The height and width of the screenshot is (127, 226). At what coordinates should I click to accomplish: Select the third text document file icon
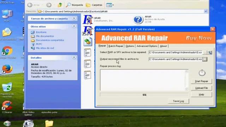88,75
